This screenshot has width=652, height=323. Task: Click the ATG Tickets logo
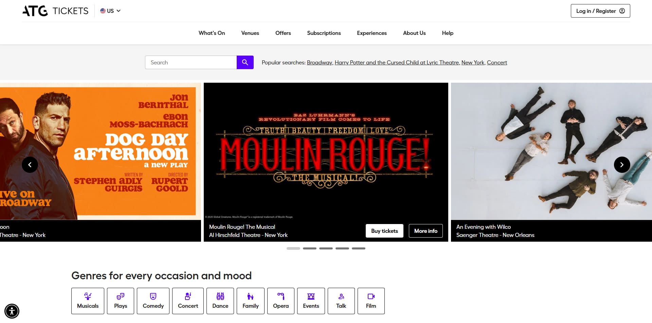point(55,11)
